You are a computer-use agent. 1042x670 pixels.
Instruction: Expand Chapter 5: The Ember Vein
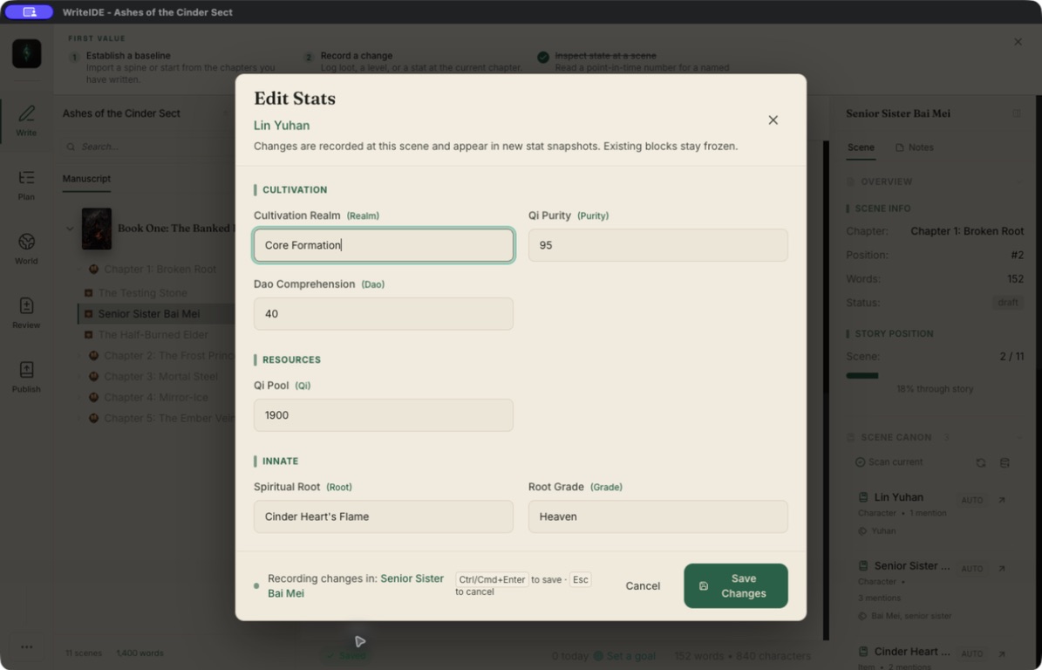click(x=79, y=418)
